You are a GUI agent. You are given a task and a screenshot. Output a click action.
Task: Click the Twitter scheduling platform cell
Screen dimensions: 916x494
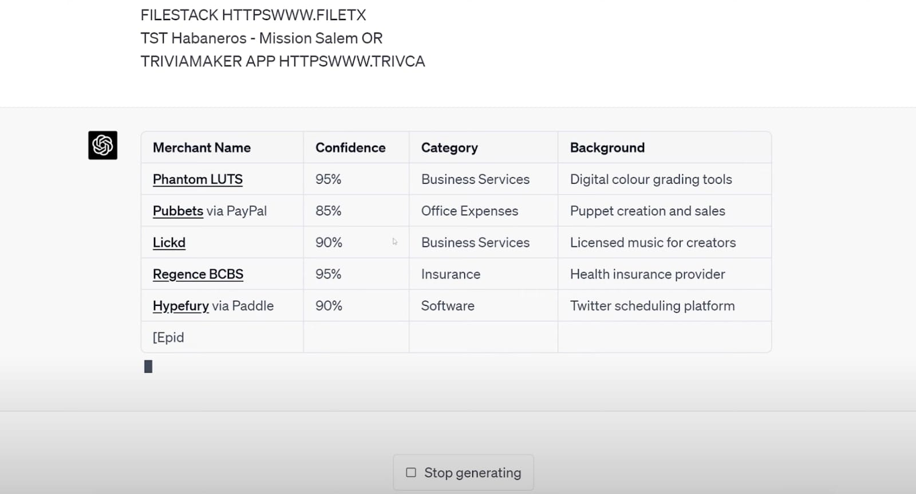coord(652,306)
